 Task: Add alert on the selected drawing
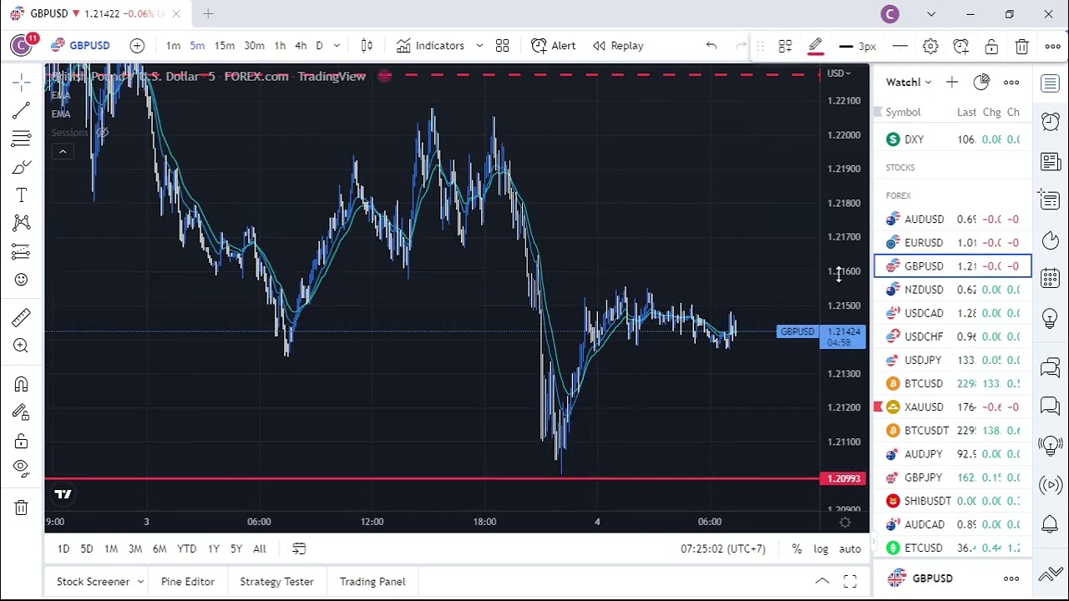point(960,47)
